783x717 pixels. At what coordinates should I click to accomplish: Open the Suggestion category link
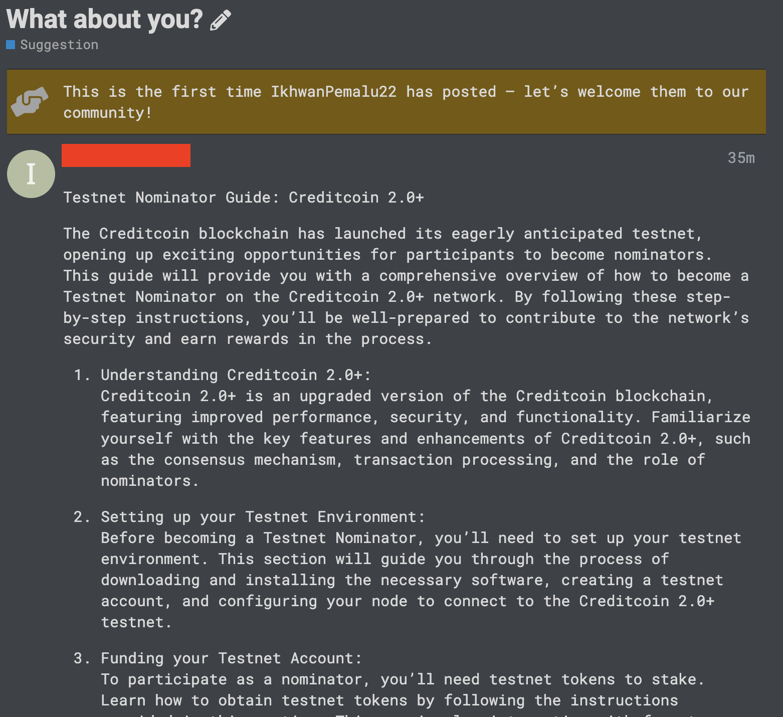coord(59,45)
